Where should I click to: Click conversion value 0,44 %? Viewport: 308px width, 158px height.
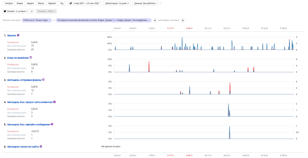point(34,42)
